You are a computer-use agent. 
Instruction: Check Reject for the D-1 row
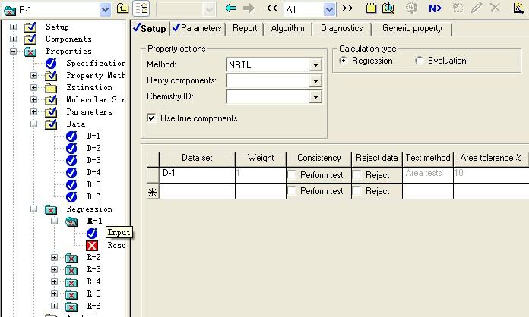(357, 175)
